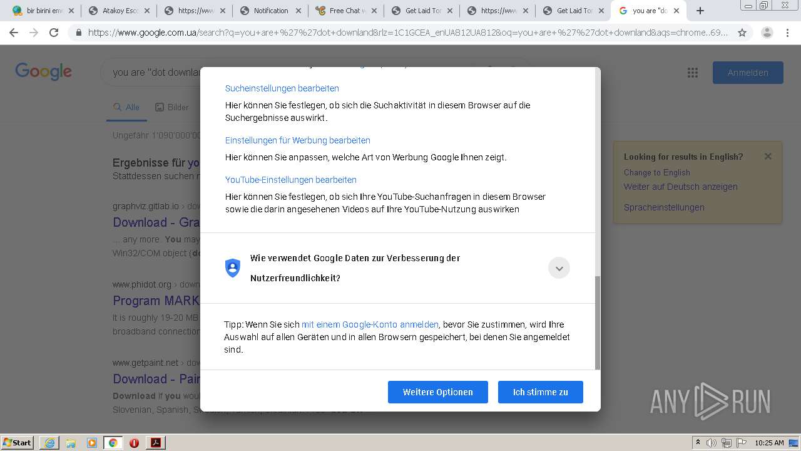The height and width of the screenshot is (451, 801).
Task: Open the Windows Start menu
Action: point(17,442)
